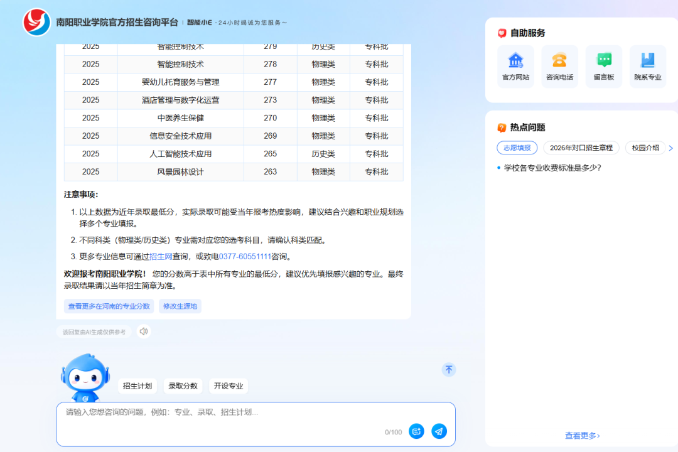This screenshot has width=678, height=452.
Task: Expand hot topic tabs with right chevron
Action: 670,148
